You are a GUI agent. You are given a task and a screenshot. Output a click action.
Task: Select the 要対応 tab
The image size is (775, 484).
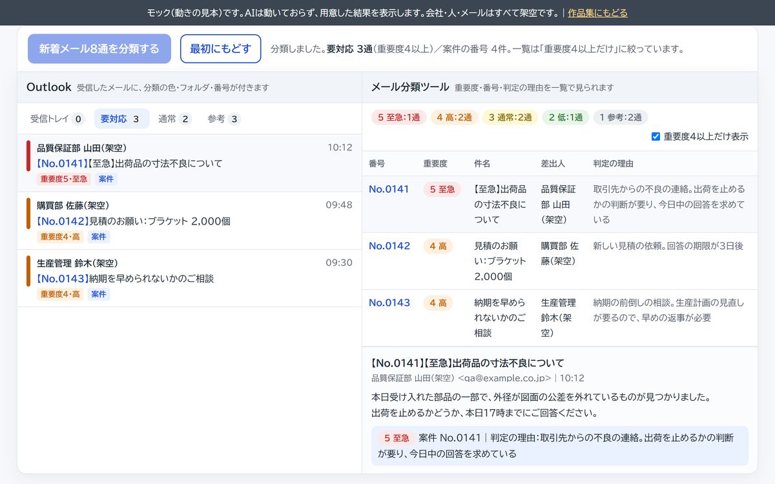coord(121,119)
